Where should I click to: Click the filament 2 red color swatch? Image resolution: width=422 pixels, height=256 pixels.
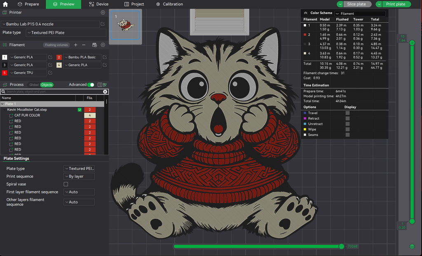pyautogui.click(x=59, y=57)
